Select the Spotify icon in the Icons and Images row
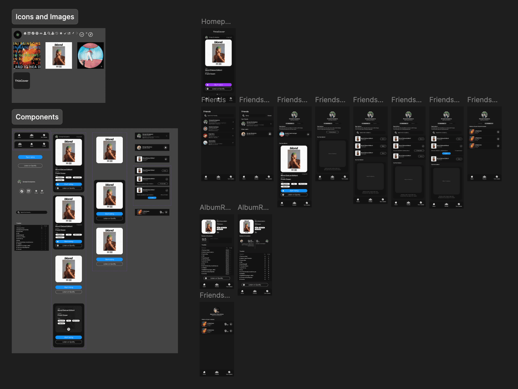 pos(36,34)
